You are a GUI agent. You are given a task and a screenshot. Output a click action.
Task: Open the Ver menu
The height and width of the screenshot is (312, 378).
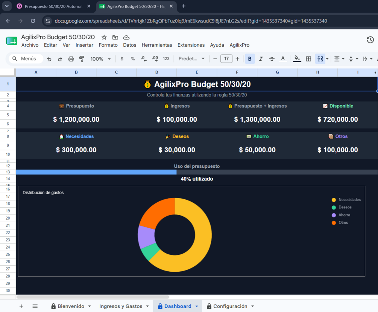click(66, 45)
